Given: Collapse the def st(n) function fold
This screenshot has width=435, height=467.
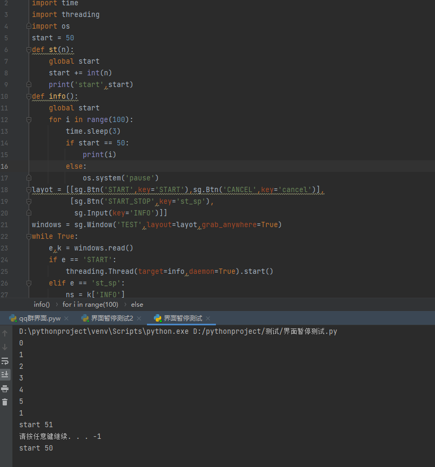Looking at the screenshot, I should tap(29, 50).
